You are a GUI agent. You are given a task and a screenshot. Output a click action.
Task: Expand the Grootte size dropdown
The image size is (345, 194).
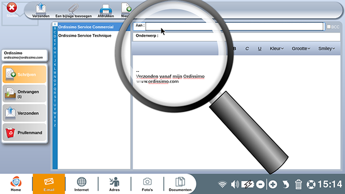pyautogui.click(x=301, y=48)
